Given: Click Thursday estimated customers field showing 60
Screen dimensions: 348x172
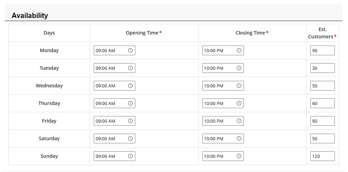Looking at the screenshot, I should tap(322, 103).
